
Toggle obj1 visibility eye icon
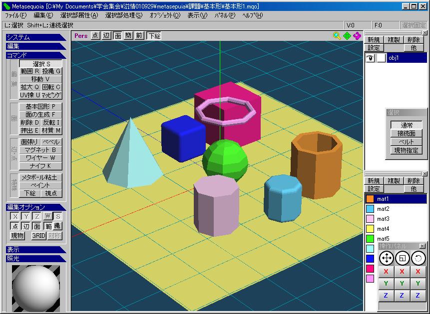coord(370,58)
